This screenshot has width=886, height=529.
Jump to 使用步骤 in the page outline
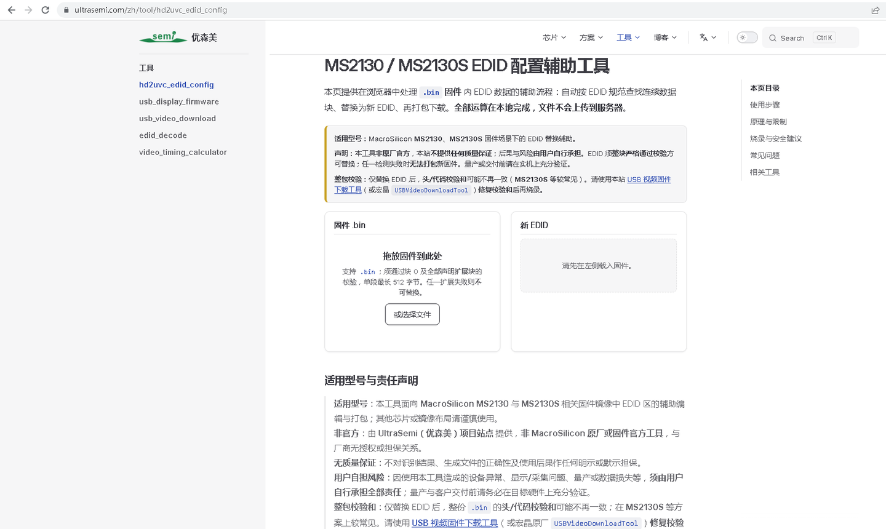(x=765, y=105)
